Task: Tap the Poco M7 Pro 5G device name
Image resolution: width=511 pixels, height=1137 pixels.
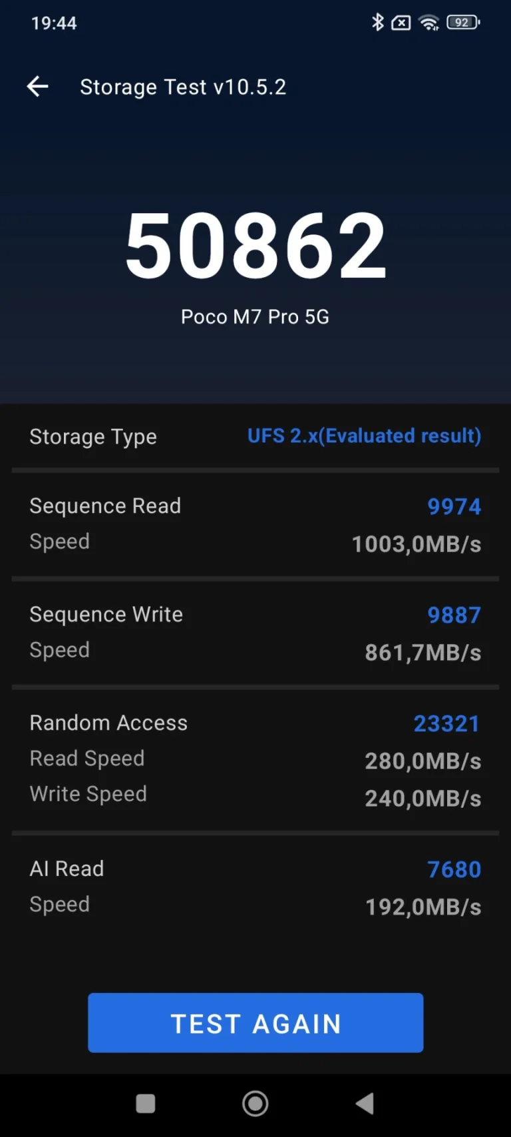Action: tap(255, 316)
